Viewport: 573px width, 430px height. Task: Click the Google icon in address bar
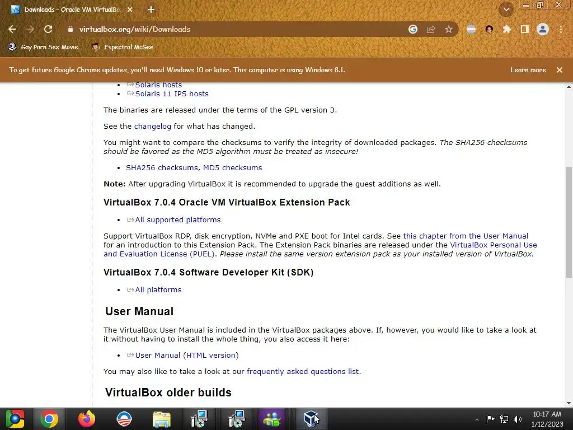[413, 29]
